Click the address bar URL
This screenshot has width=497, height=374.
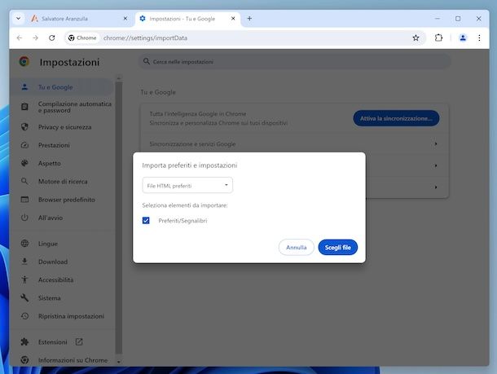click(x=145, y=38)
